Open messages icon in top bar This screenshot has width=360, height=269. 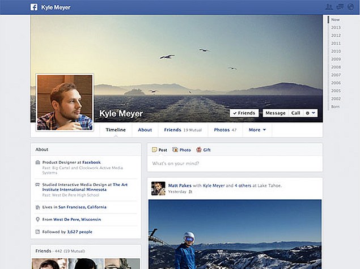[x=340, y=7]
